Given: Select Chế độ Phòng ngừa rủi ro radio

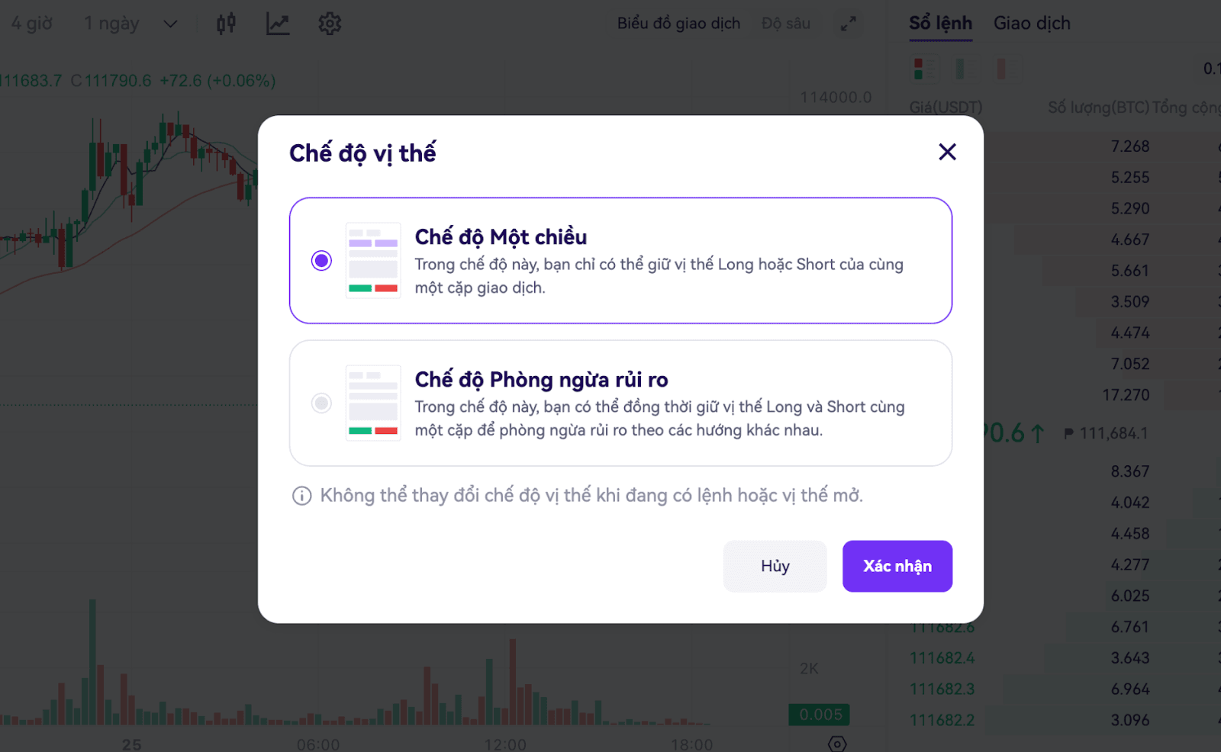Looking at the screenshot, I should tap(321, 403).
